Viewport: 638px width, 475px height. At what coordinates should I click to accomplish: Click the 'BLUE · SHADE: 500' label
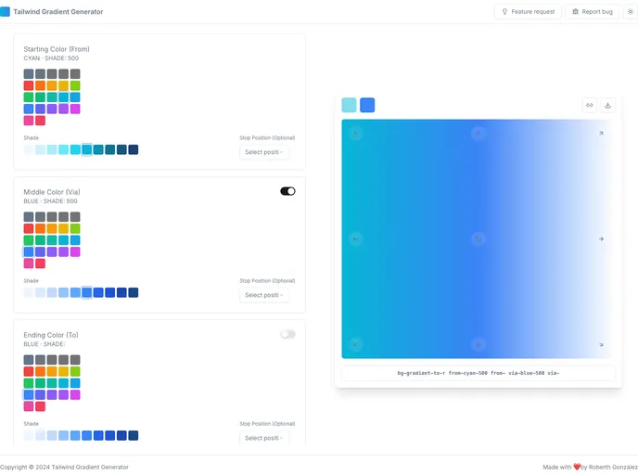coord(50,201)
